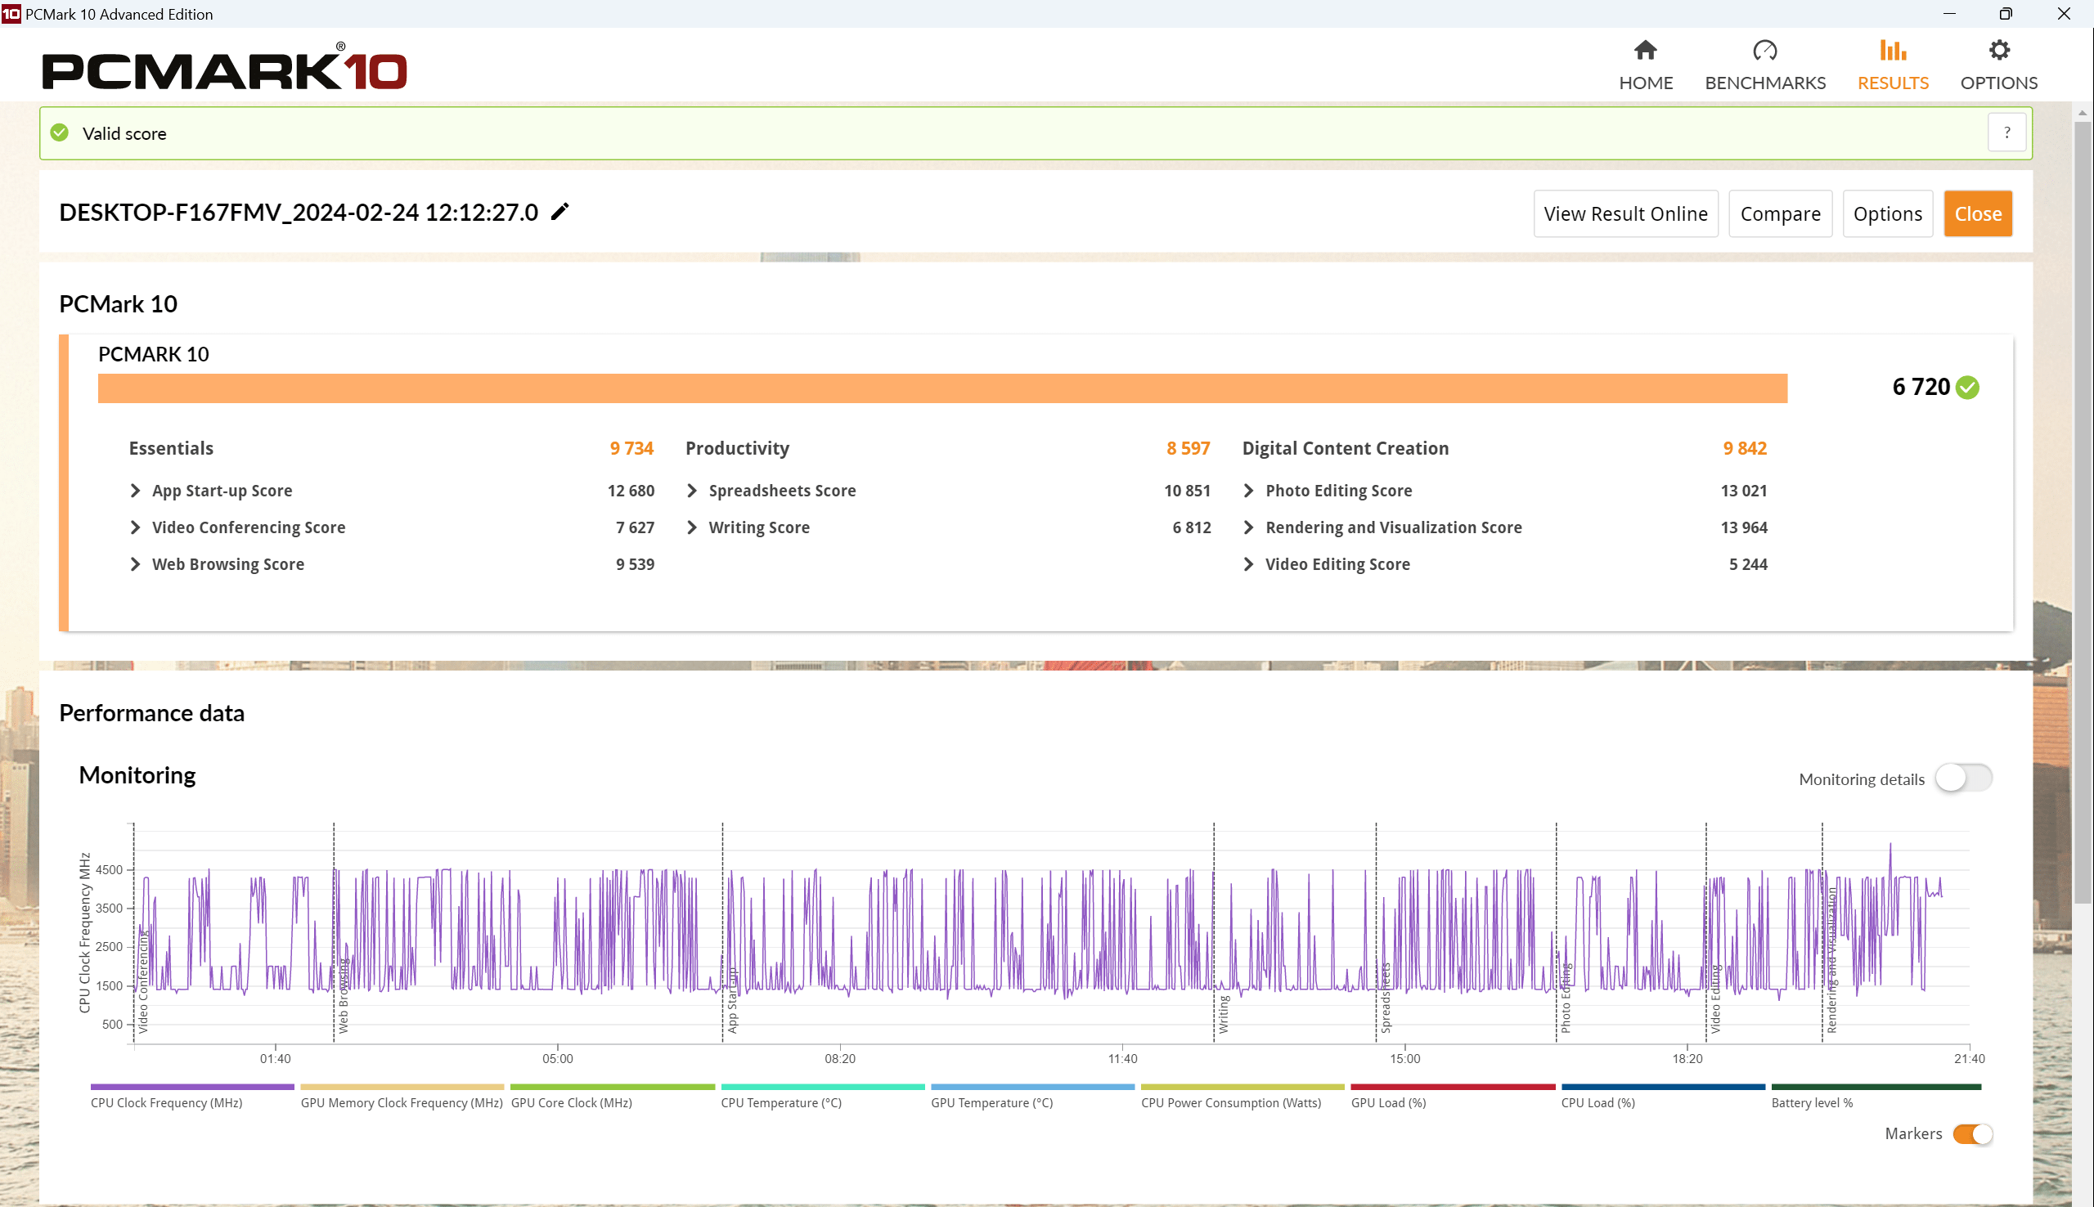Click the GPU Load red legend swatch
Image resolution: width=2094 pixels, height=1207 pixels.
tap(1453, 1087)
